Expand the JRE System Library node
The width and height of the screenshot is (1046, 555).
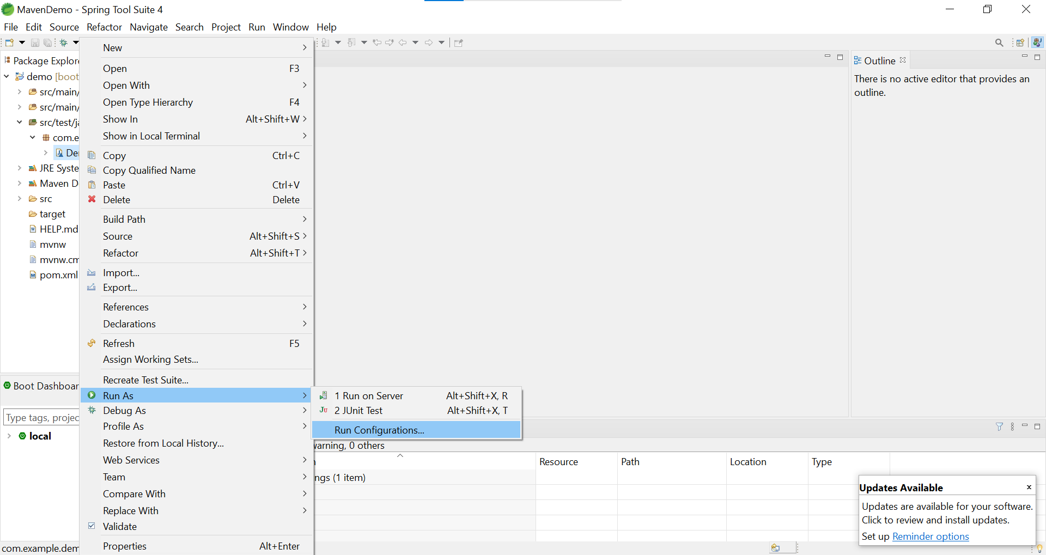pos(20,168)
